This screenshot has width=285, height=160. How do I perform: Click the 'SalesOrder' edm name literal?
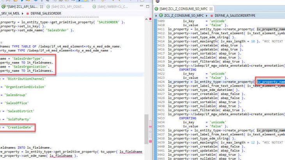[57, 30]
